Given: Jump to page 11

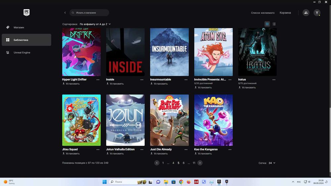Looking at the screenshot, I should point(194,163).
